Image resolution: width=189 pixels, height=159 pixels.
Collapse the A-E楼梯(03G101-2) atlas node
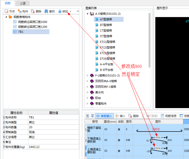pyautogui.click(x=88, y=14)
